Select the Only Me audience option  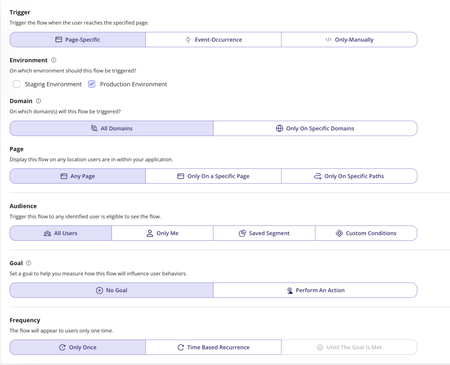coord(162,233)
